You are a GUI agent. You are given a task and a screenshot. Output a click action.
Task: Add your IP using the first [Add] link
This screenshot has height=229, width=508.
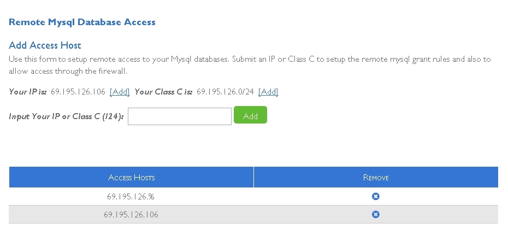[120, 92]
